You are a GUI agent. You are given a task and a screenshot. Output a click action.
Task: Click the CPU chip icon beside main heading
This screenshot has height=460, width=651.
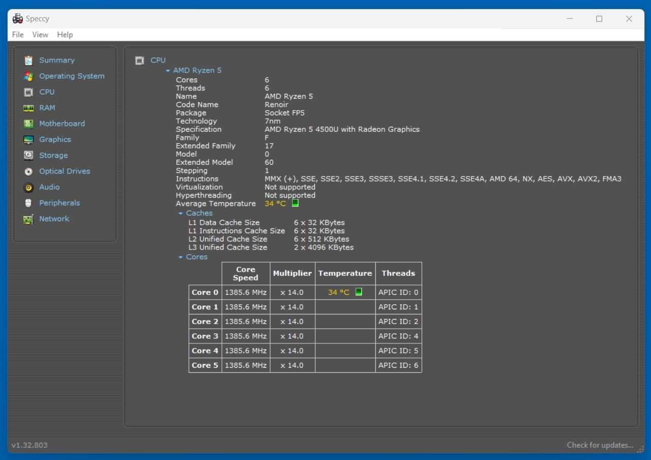click(140, 60)
